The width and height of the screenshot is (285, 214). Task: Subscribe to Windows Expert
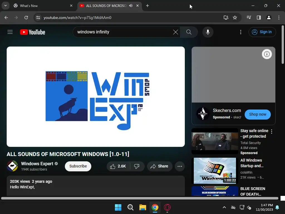coord(78,166)
